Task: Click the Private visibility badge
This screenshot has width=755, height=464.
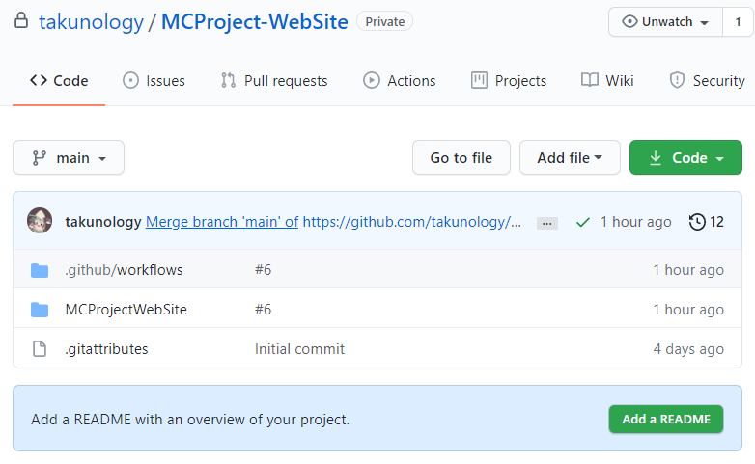Action: (x=384, y=21)
